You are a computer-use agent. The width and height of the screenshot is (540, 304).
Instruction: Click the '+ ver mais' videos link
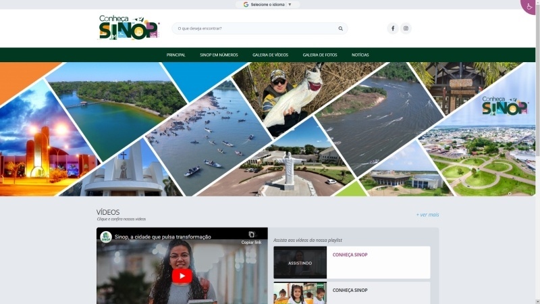coord(427,214)
